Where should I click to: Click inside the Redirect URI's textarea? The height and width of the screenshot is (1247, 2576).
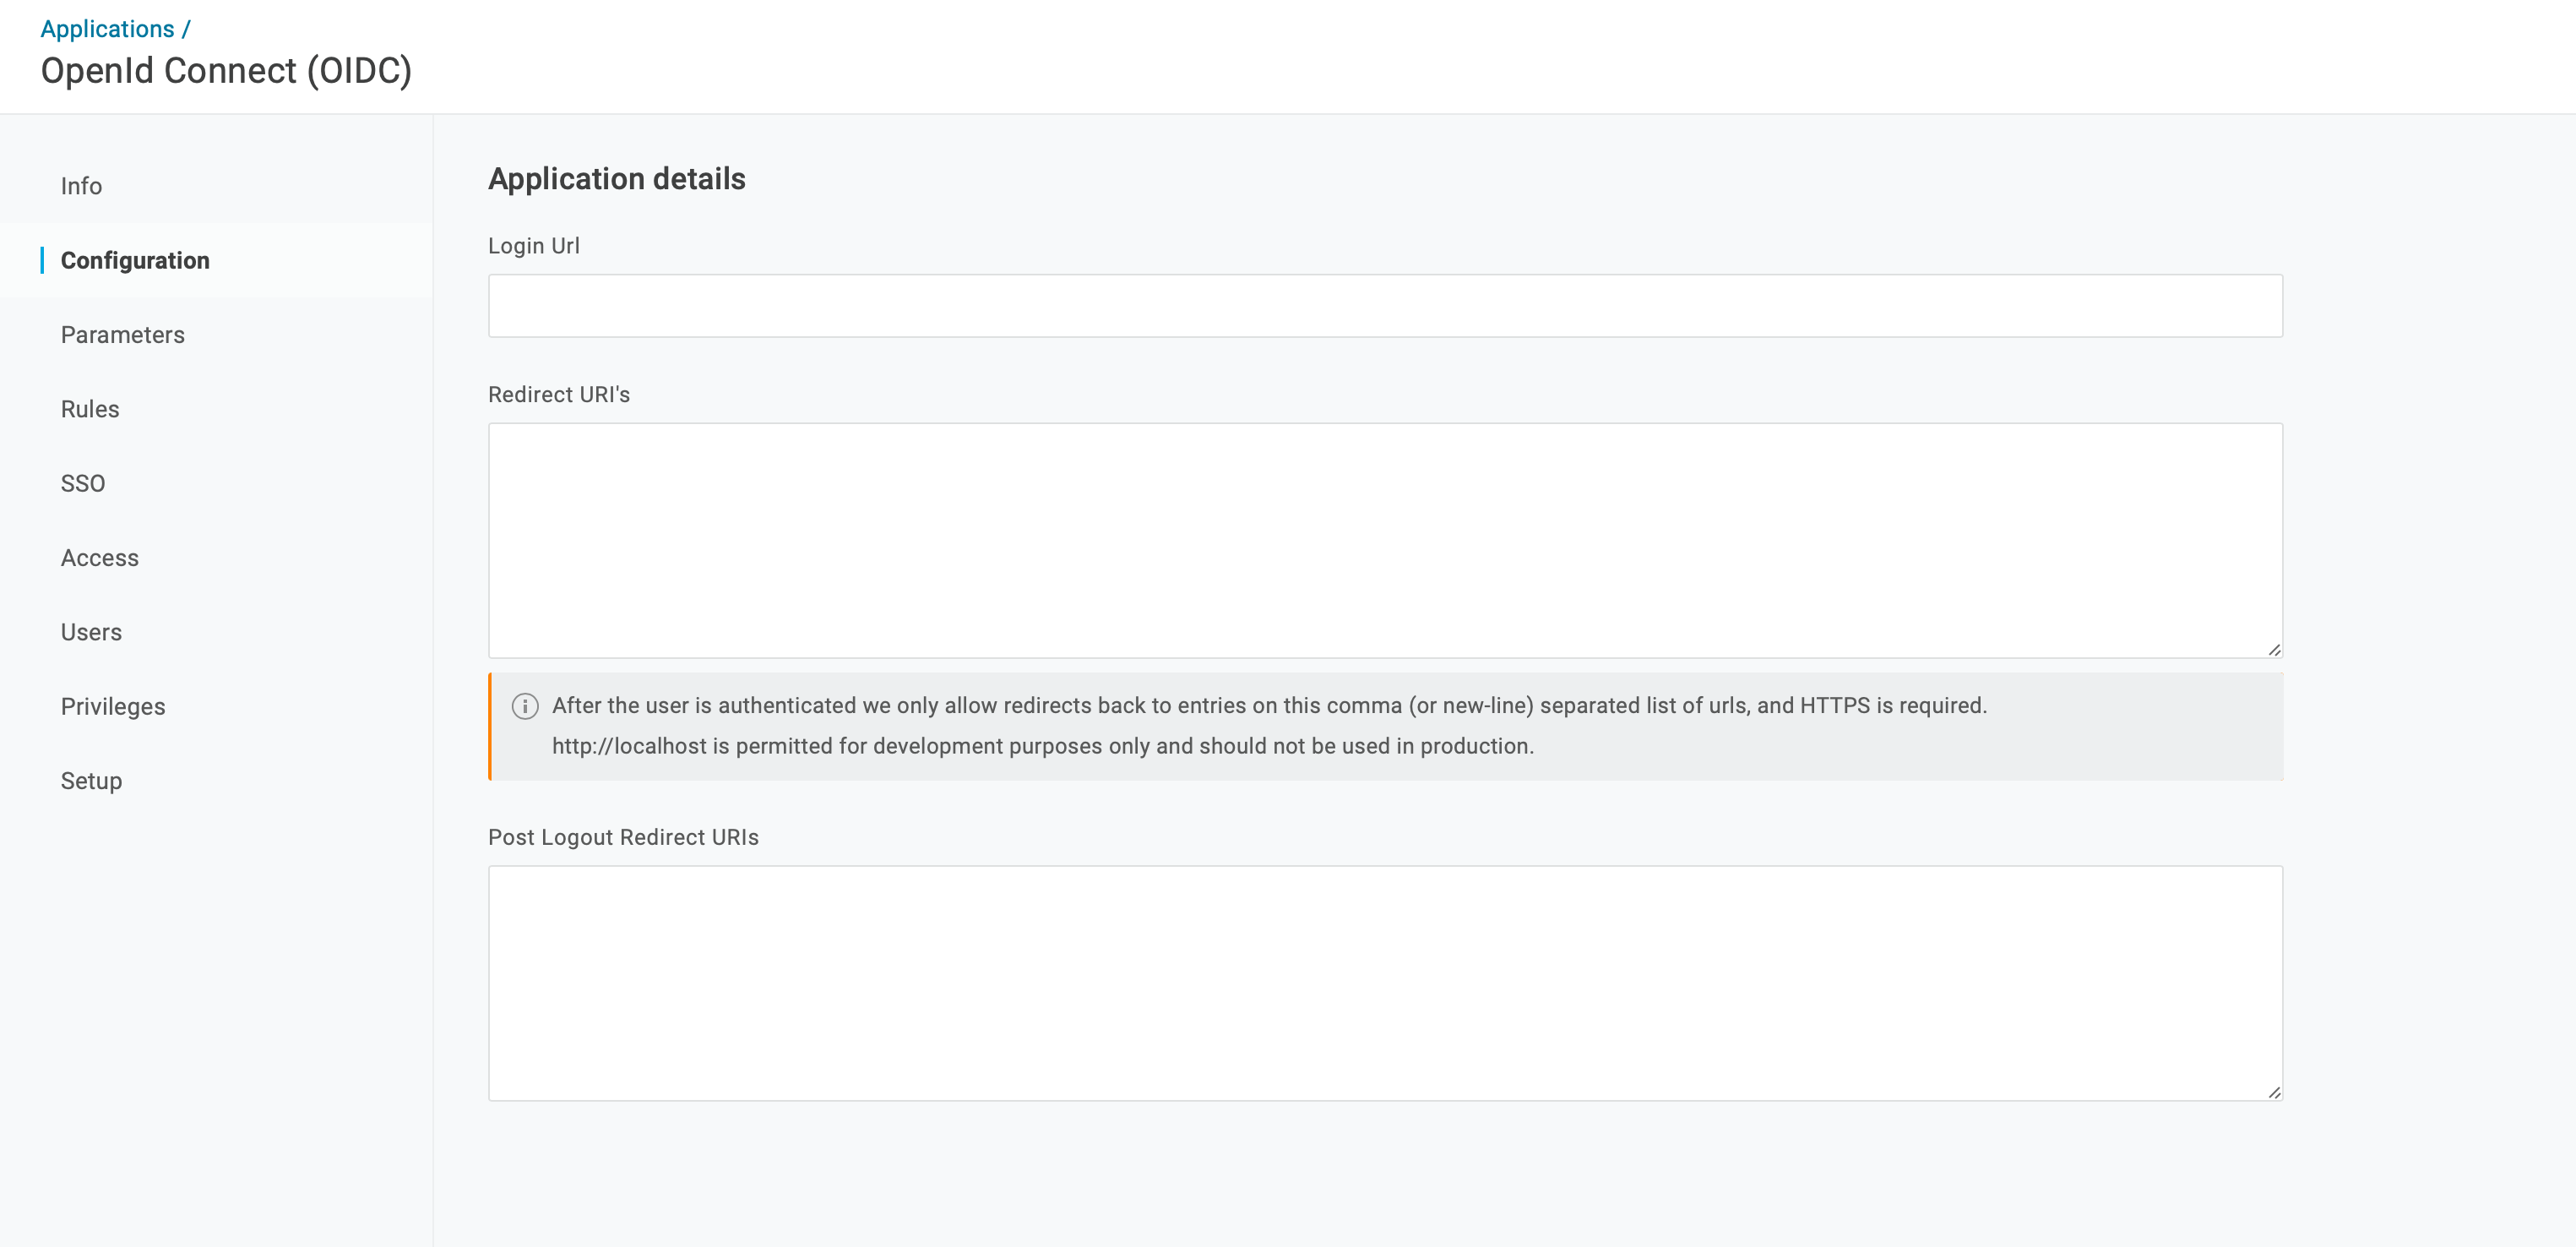pyautogui.click(x=1385, y=540)
